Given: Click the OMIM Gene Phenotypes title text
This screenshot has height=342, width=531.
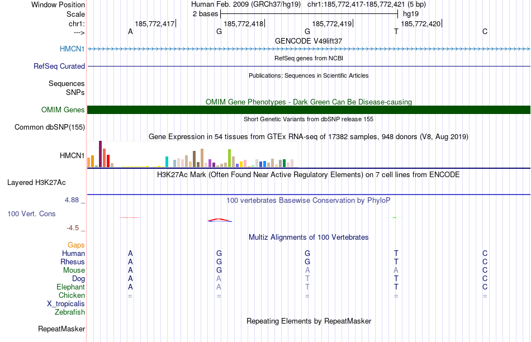Looking at the screenshot, I should click(x=309, y=102).
